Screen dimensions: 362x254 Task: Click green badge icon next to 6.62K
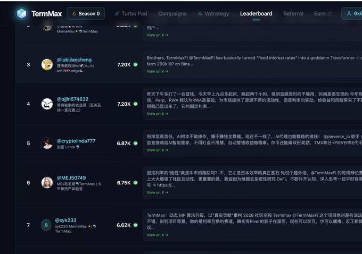coord(135,225)
